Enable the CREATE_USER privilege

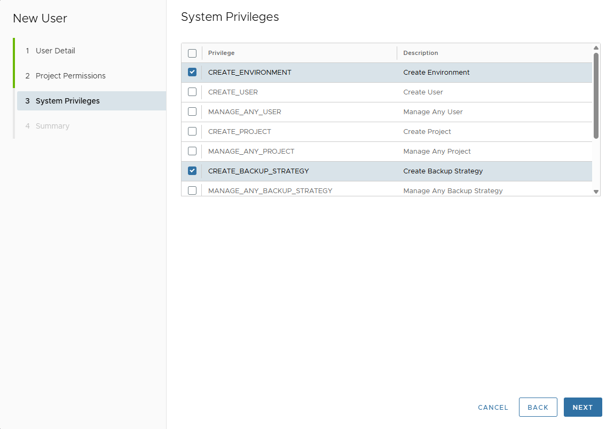[x=192, y=92]
